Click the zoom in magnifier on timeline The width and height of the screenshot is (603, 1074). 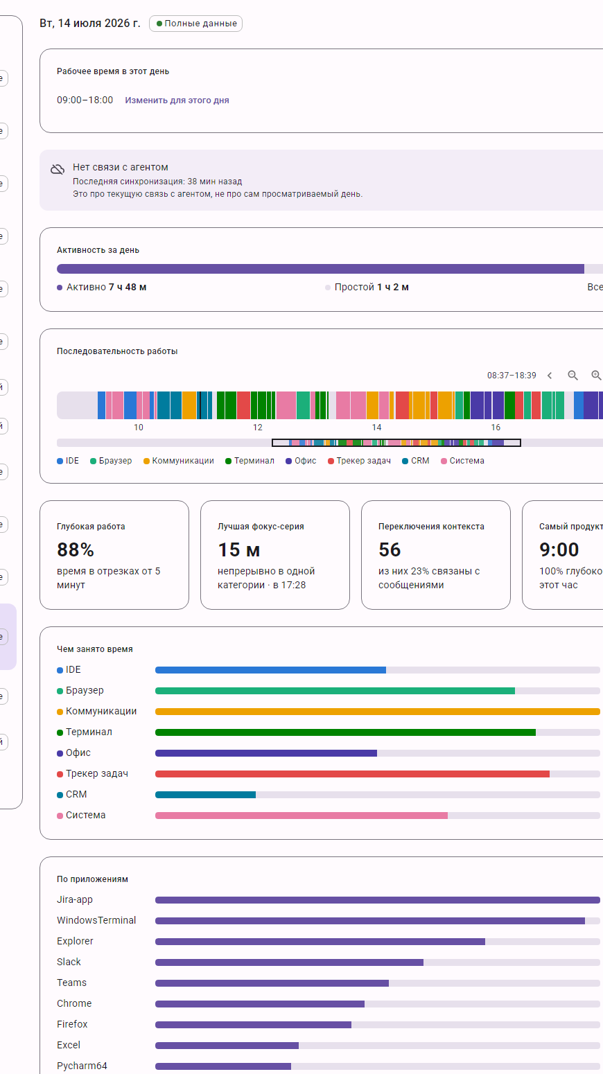pos(596,375)
